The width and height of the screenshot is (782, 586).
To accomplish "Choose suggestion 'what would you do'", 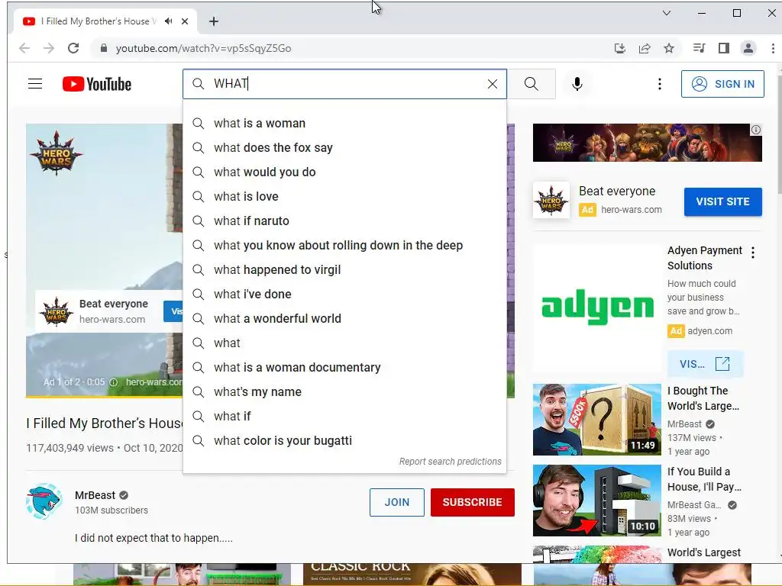I will pyautogui.click(x=344, y=172).
